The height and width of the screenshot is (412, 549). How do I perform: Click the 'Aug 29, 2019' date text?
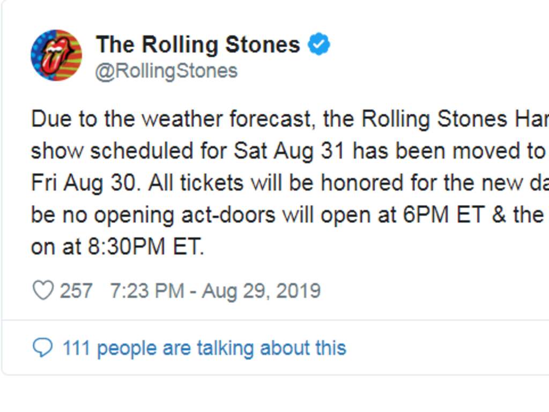click(261, 291)
